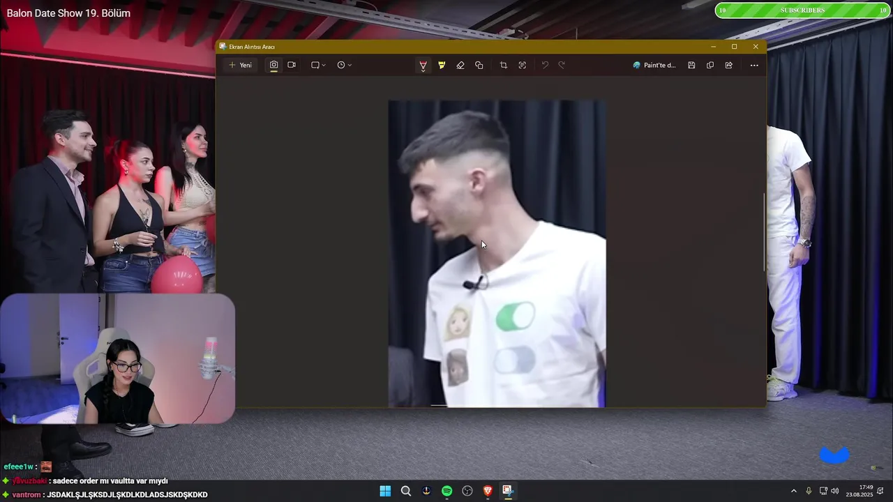The width and height of the screenshot is (893, 502).
Task: Click the captured snip image of man
Action: [497, 253]
